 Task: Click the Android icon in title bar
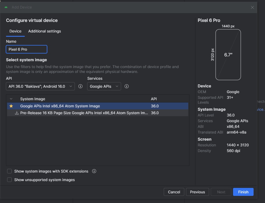click(6, 7)
